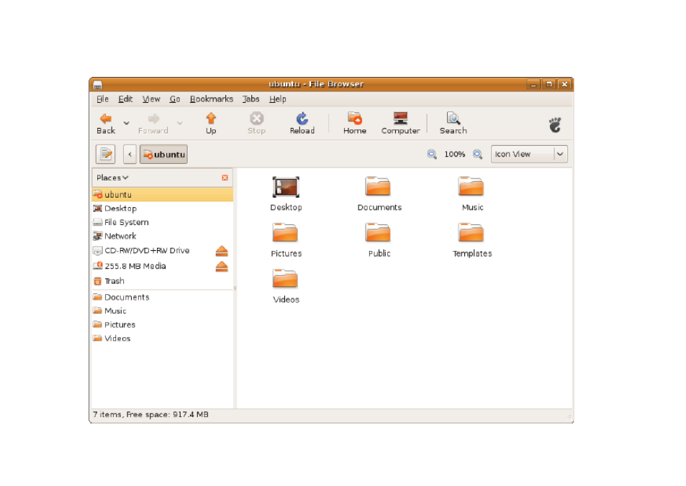Image resolution: width=686 pixels, height=486 pixels.
Task: Open the View menu
Action: pyautogui.click(x=151, y=99)
